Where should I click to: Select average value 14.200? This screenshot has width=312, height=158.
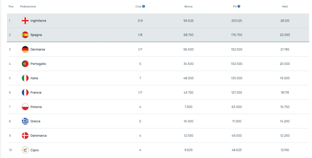click(285, 121)
